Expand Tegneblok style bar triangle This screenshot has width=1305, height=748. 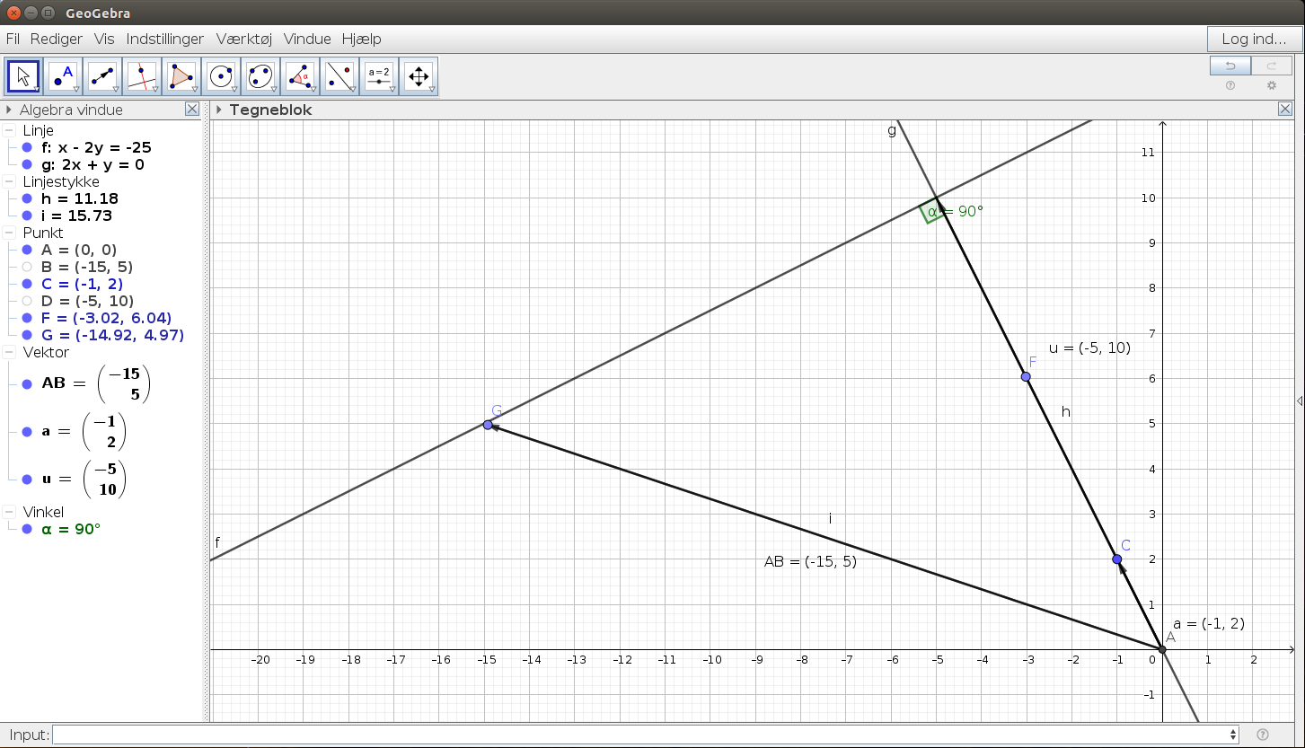pos(218,110)
